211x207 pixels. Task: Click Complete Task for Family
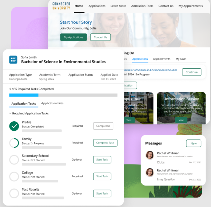tap(105, 143)
